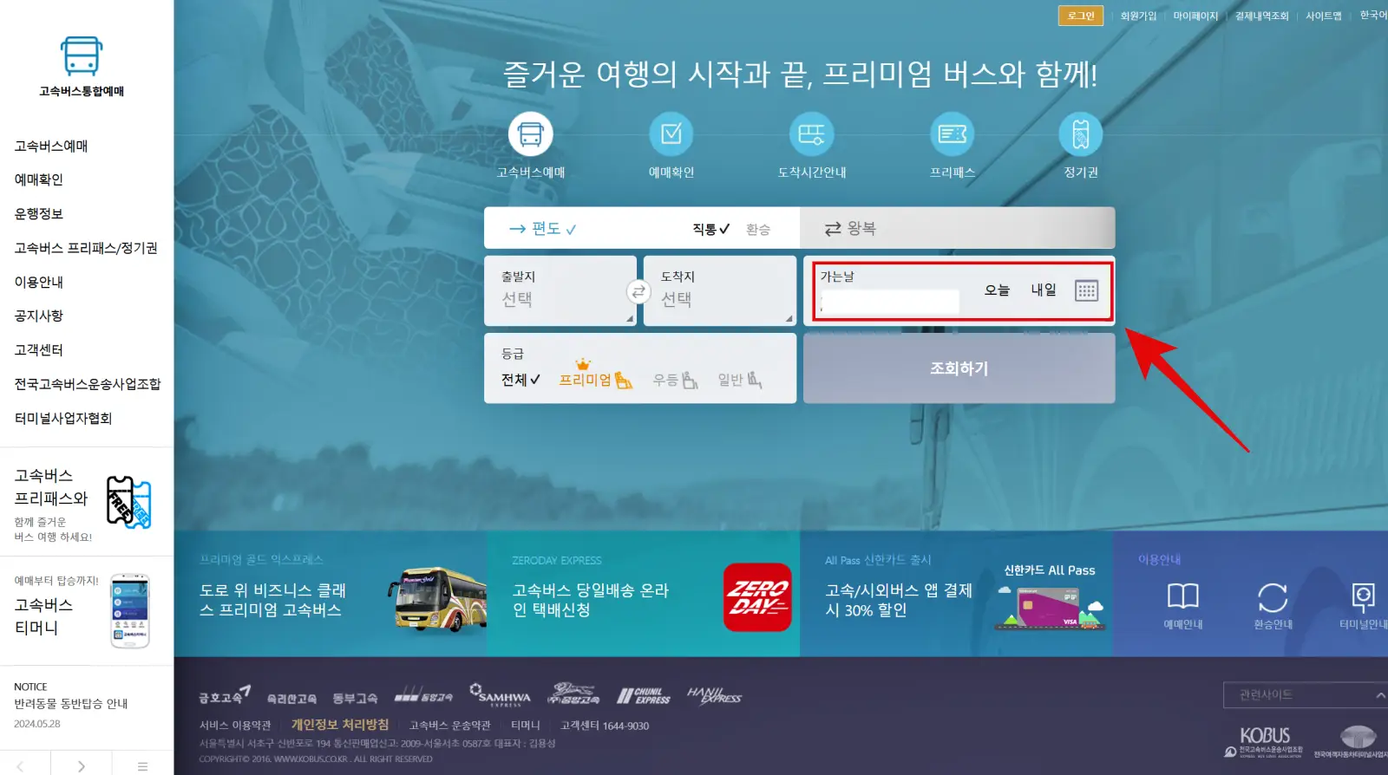This screenshot has width=1388, height=775.
Task: Click the 환승안내 circular arrows icon
Action: pos(1273,597)
